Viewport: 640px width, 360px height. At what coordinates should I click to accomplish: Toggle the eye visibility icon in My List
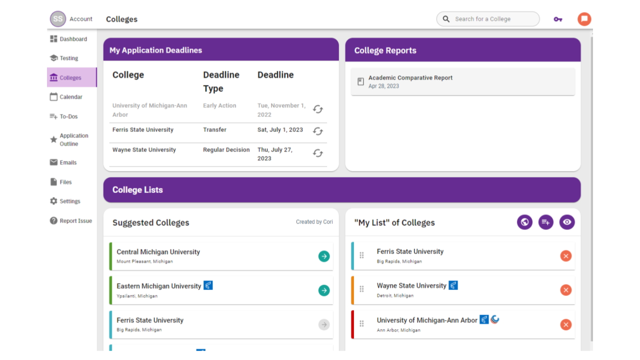tap(567, 222)
